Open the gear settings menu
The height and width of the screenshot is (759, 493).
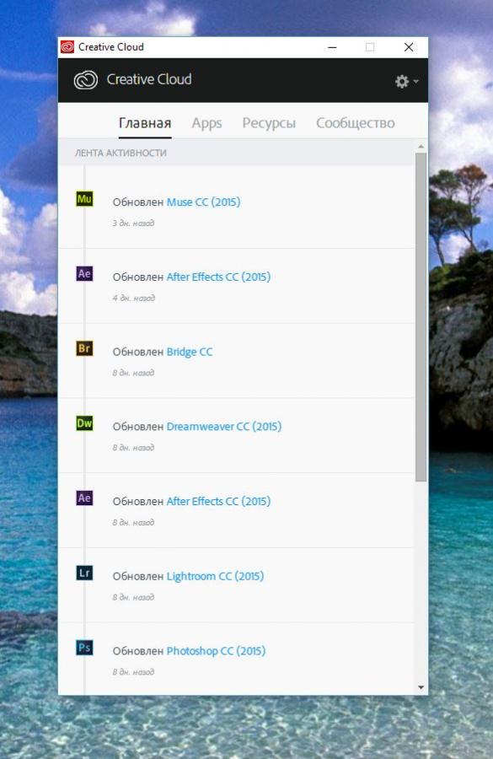[406, 81]
